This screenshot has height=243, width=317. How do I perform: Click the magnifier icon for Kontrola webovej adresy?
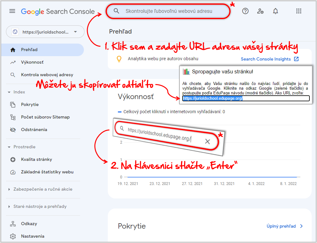[x=13, y=75]
